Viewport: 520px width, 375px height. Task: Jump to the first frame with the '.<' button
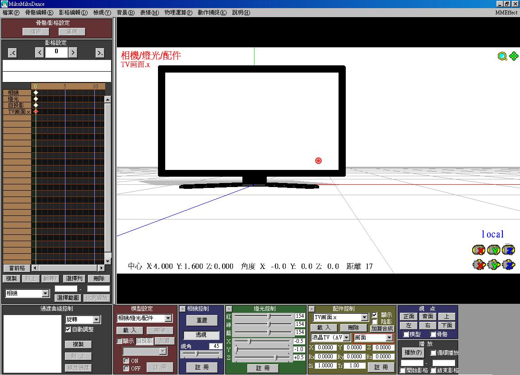click(13, 53)
